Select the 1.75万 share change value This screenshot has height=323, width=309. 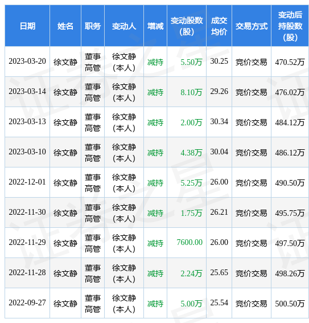click(x=191, y=213)
